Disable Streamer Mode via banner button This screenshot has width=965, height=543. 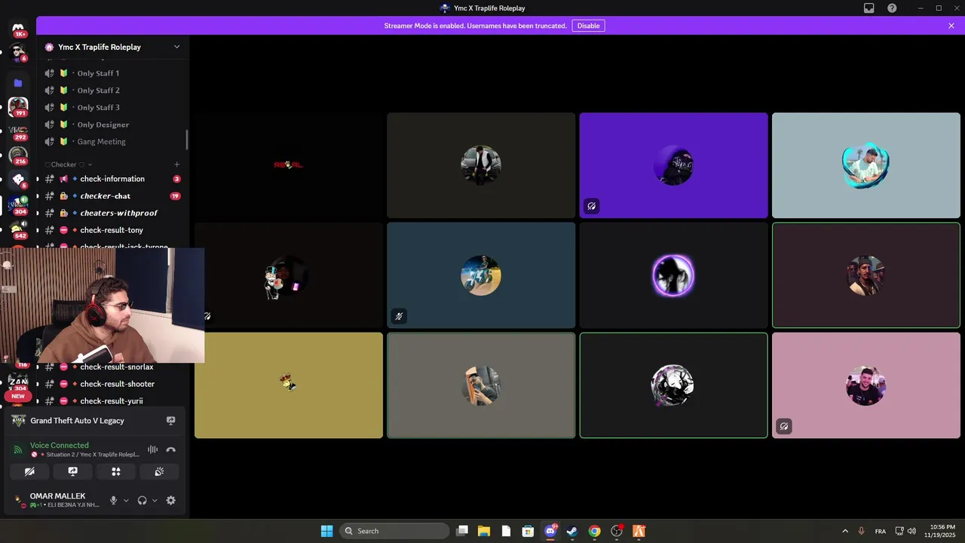588,26
